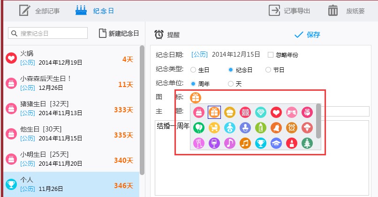
Task: Click the heart icon beside 火锅
Action: 11,58
